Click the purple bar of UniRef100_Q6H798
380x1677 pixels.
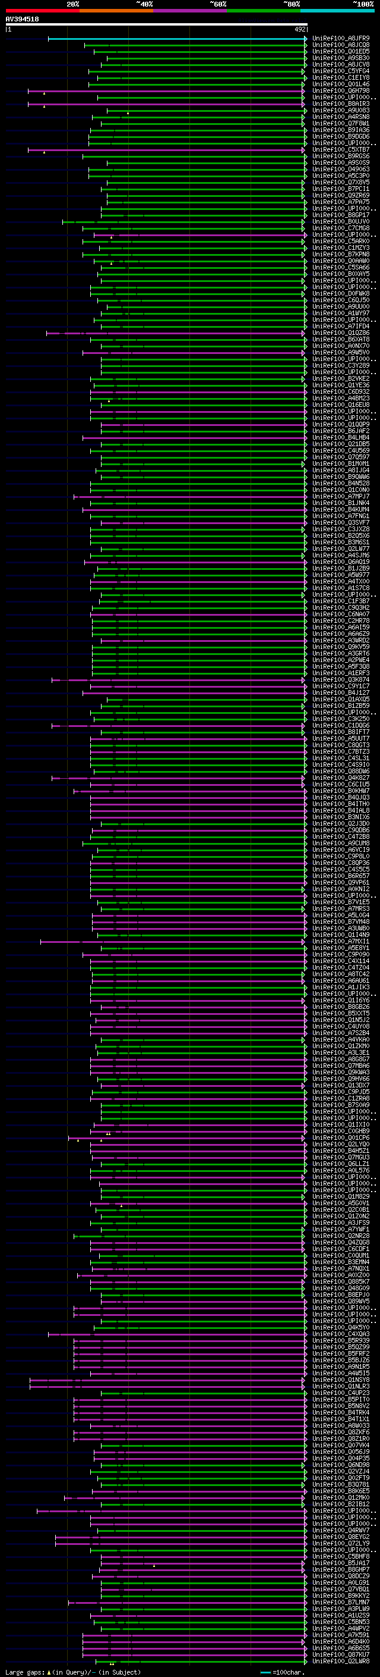(166, 91)
